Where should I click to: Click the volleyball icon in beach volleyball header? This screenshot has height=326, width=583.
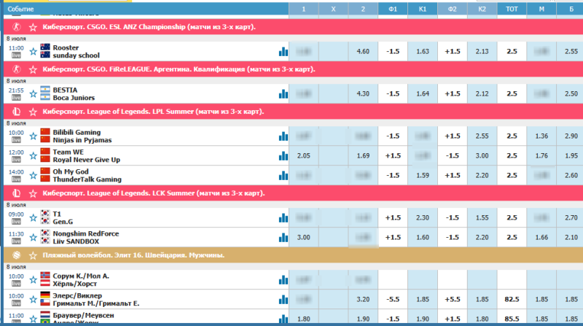pyautogui.click(x=16, y=255)
